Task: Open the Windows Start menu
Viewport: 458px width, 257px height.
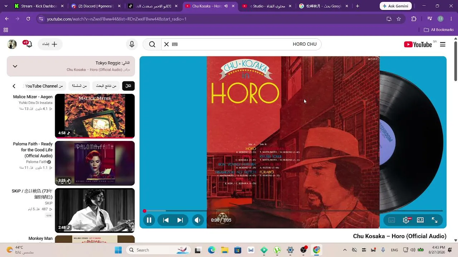Action: pyautogui.click(x=118, y=250)
